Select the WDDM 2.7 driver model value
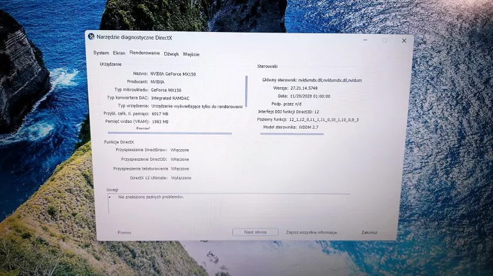Screen dimensions: 493x276 coord(308,127)
